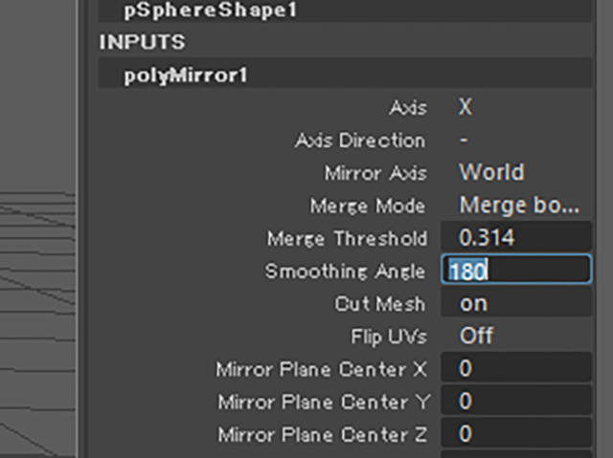Click the INPUTS section label
Image resolution: width=613 pixels, height=458 pixels.
142,43
